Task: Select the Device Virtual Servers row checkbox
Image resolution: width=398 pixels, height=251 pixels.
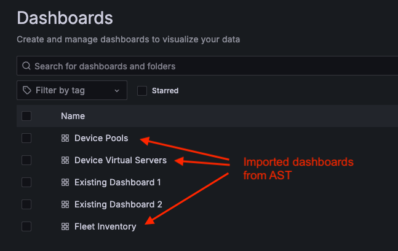Action: click(26, 160)
